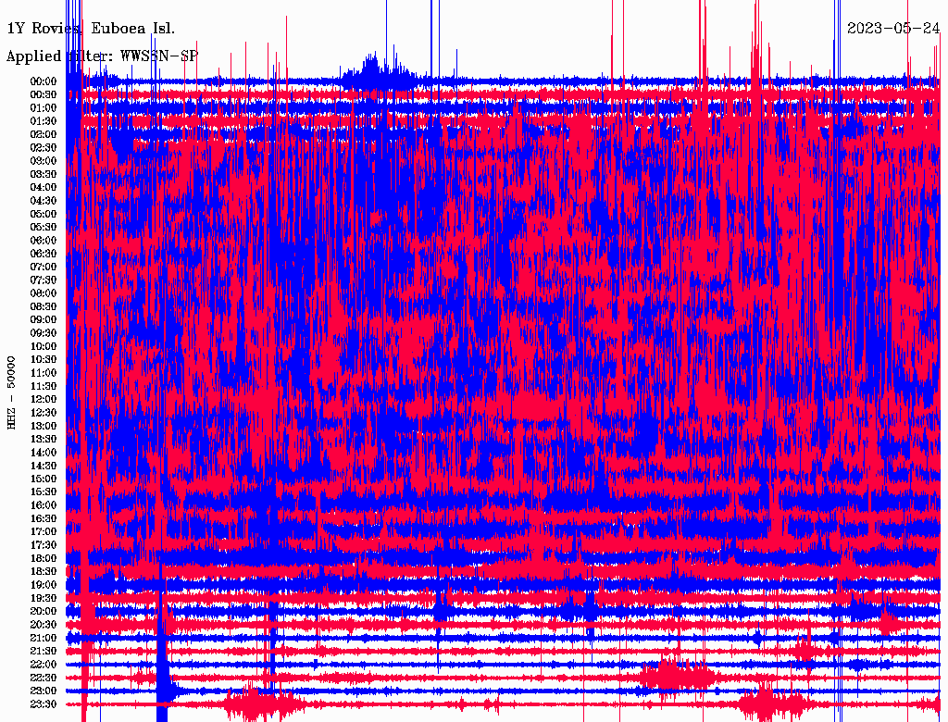Click the 23:30 time label

tap(44, 704)
